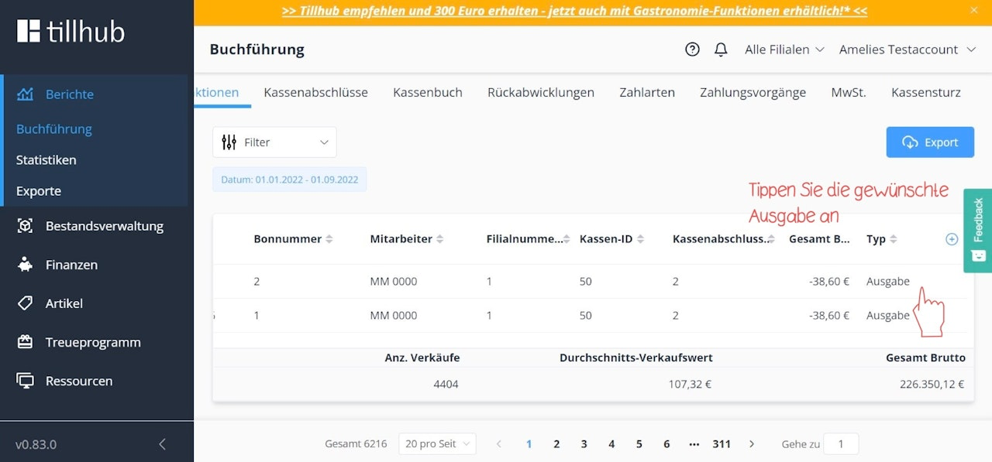The width and height of the screenshot is (992, 462).
Task: Click the Treueprogramm gift card icon
Action: coord(26,342)
